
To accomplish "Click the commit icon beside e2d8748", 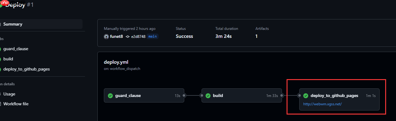I will click(x=128, y=36).
